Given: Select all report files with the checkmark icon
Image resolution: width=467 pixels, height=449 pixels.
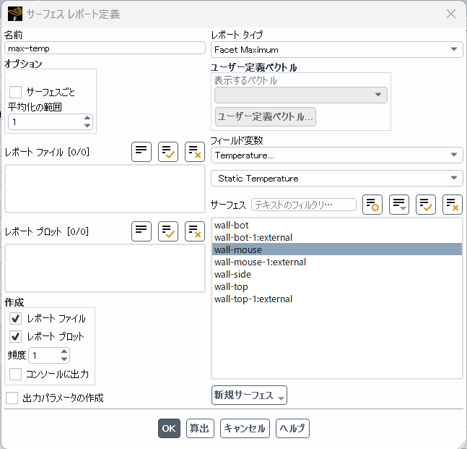Looking at the screenshot, I should (168, 151).
